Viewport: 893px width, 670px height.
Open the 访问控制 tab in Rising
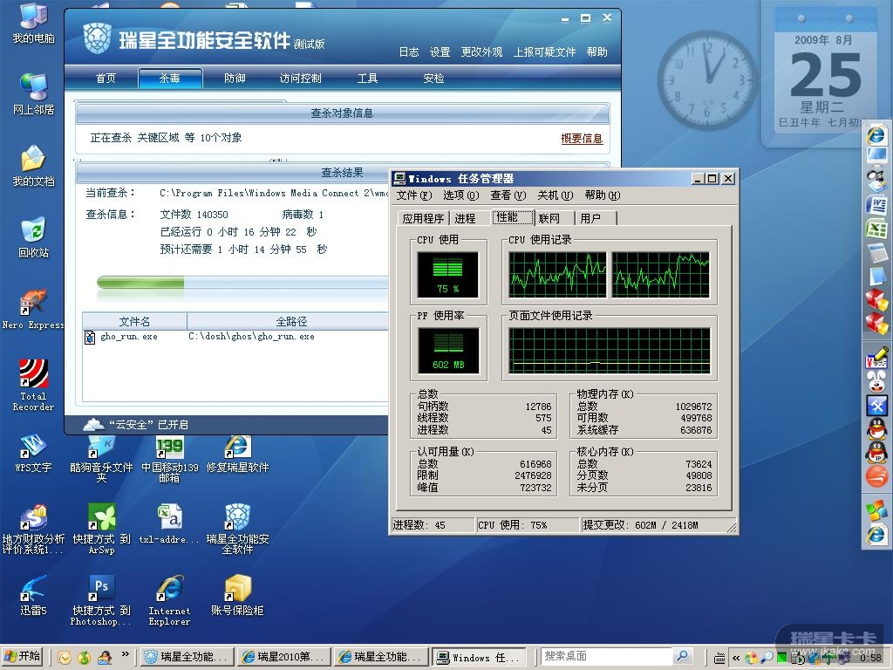point(300,78)
